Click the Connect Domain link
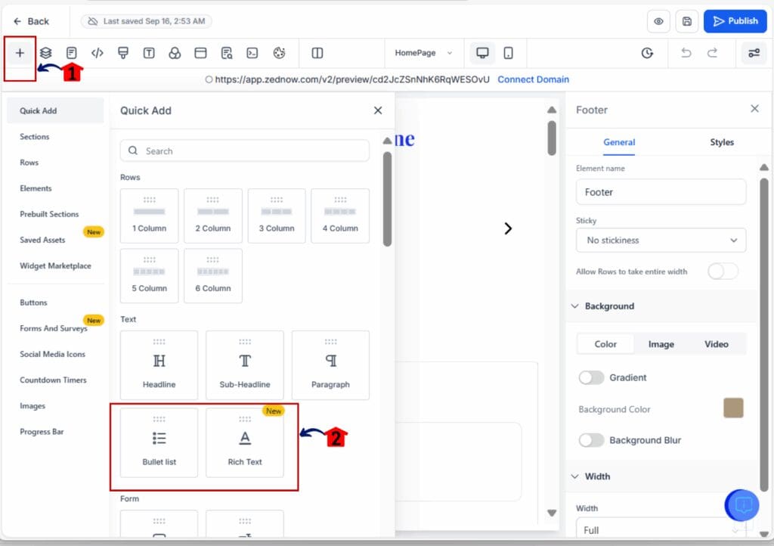This screenshot has height=546, width=774. 533,79
